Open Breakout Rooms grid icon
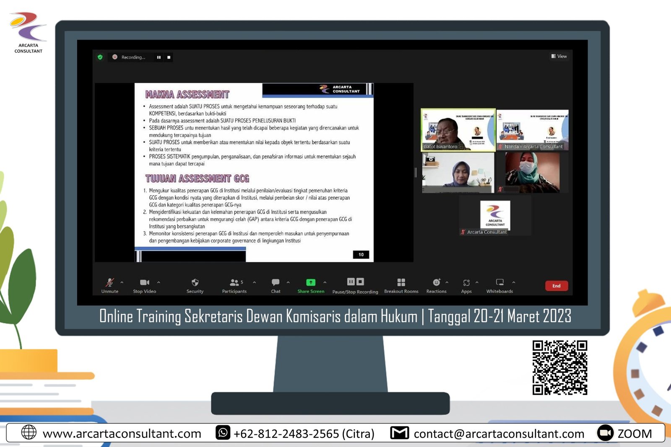671x447 pixels. (401, 283)
